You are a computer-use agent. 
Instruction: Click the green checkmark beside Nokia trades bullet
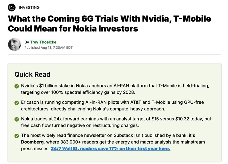[x=17, y=119]
